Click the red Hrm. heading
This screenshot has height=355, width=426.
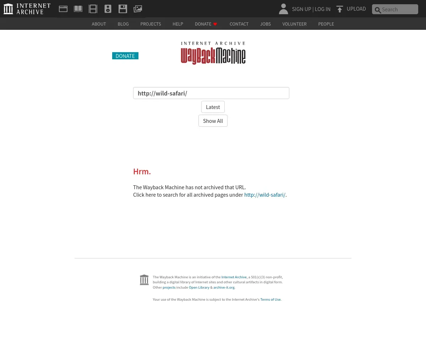[x=142, y=171]
